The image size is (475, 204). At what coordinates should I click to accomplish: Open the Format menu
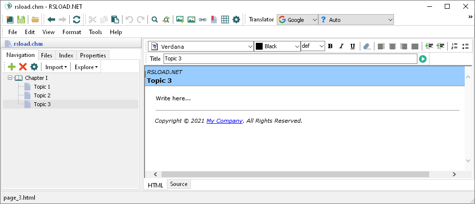point(72,32)
